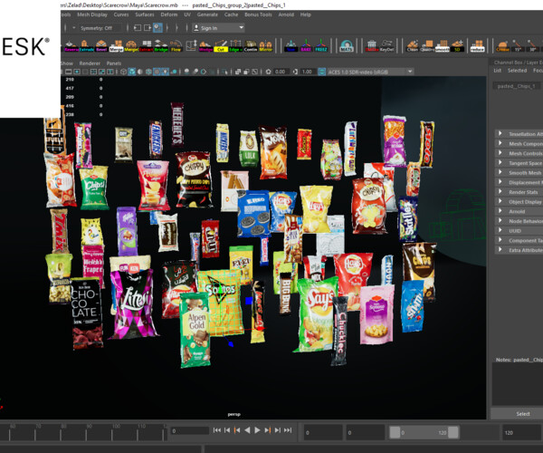Click the Crease shelf icon
The image size is (543, 453).
coord(502,45)
